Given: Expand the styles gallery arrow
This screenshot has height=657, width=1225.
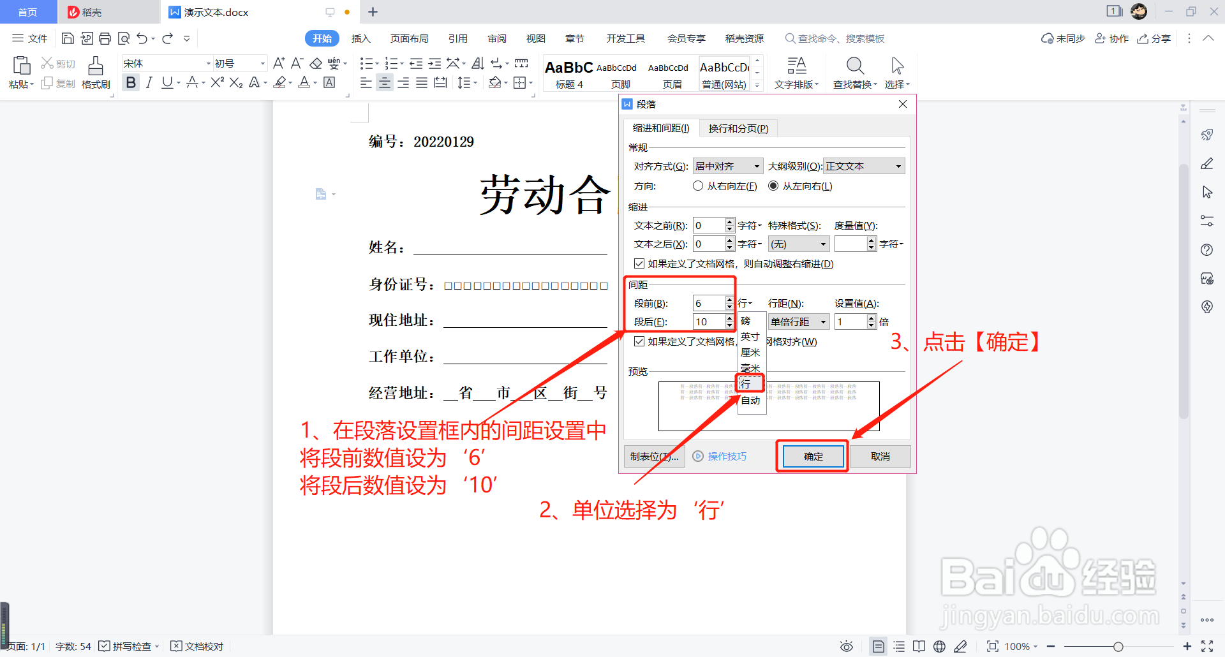Looking at the screenshot, I should tap(757, 84).
